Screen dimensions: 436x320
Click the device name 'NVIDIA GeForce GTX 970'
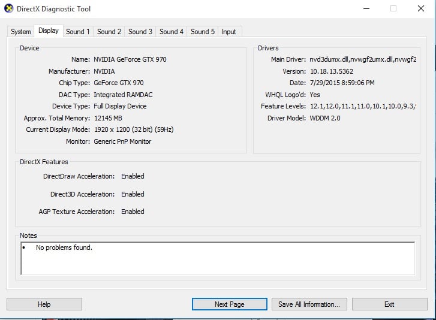pyautogui.click(x=130, y=59)
